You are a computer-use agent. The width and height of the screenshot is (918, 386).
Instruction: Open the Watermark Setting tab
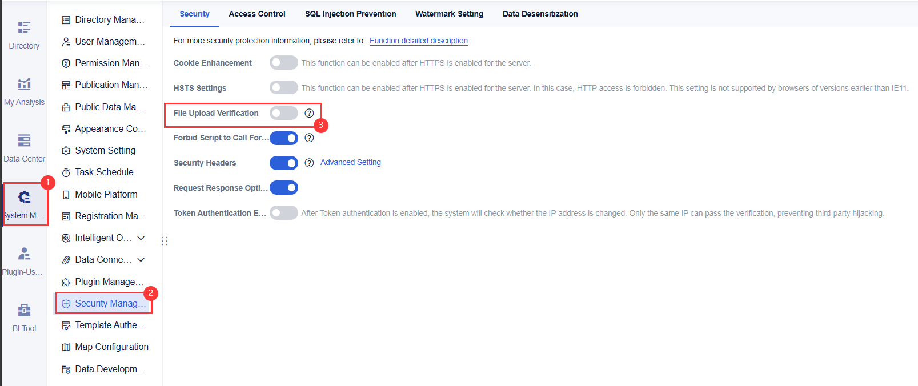449,13
